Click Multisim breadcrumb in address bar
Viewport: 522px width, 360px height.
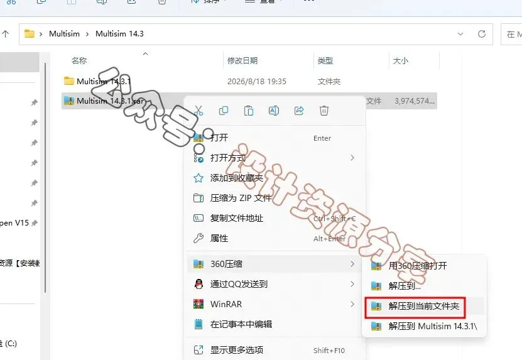[64, 34]
